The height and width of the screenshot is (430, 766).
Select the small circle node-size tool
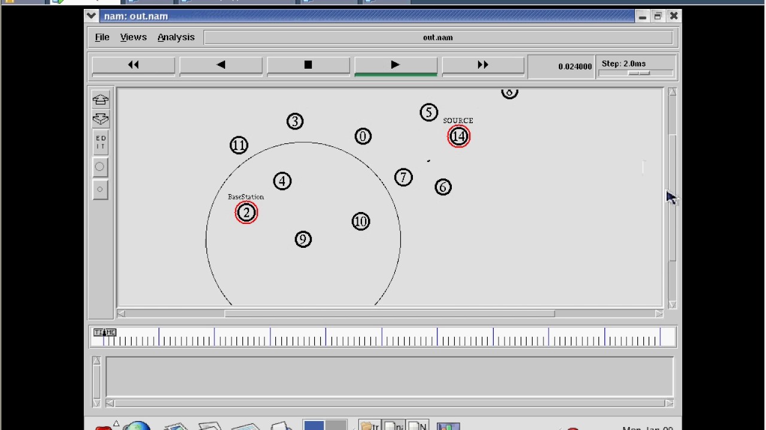(100, 189)
